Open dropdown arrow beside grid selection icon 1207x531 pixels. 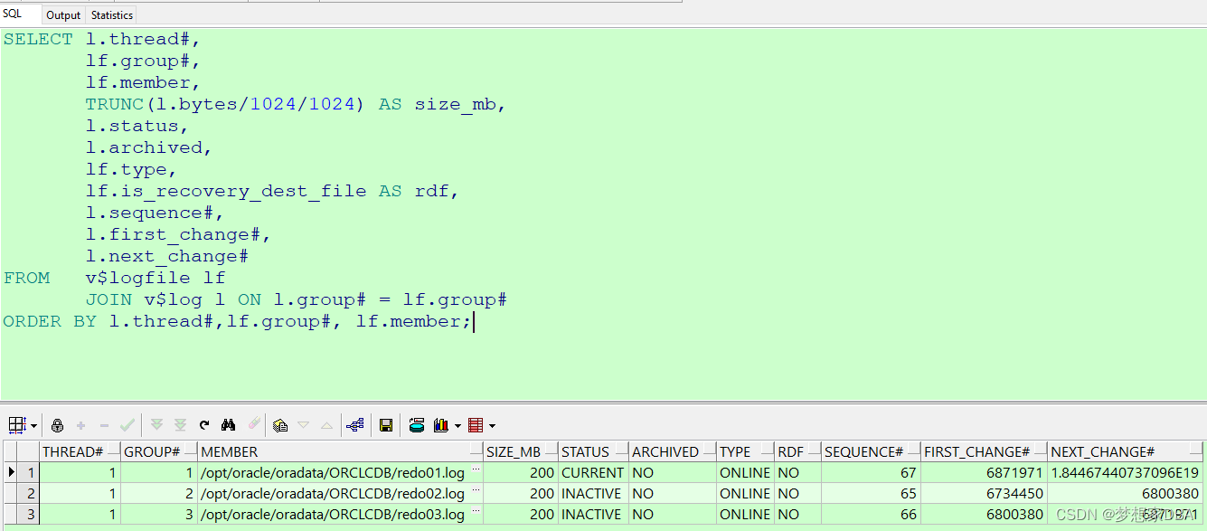[34, 426]
